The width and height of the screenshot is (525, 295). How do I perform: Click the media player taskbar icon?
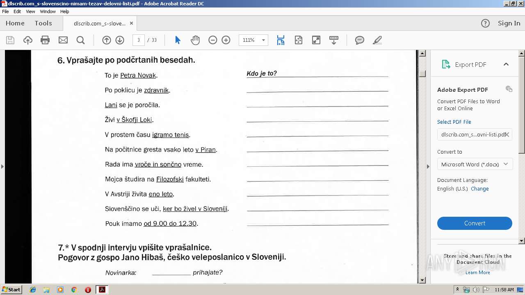pos(60,290)
